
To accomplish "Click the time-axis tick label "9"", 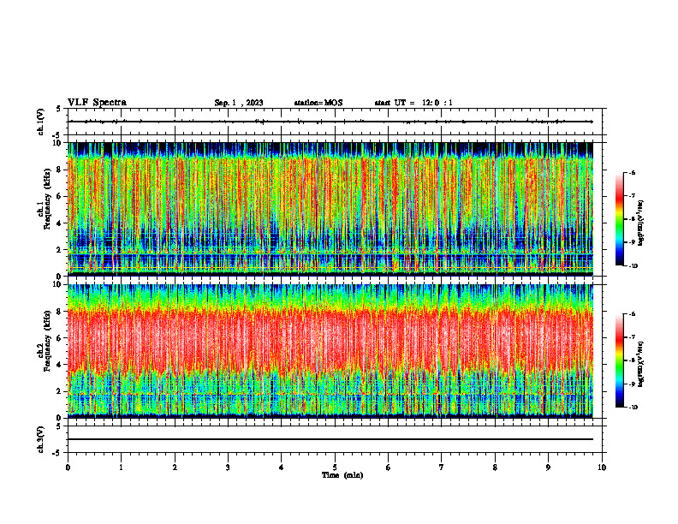I will (x=548, y=467).
